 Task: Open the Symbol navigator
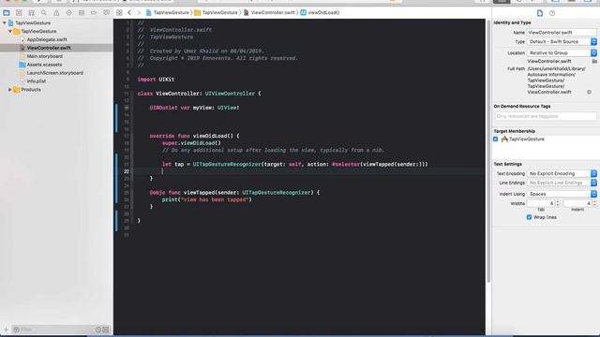(x=31, y=12)
